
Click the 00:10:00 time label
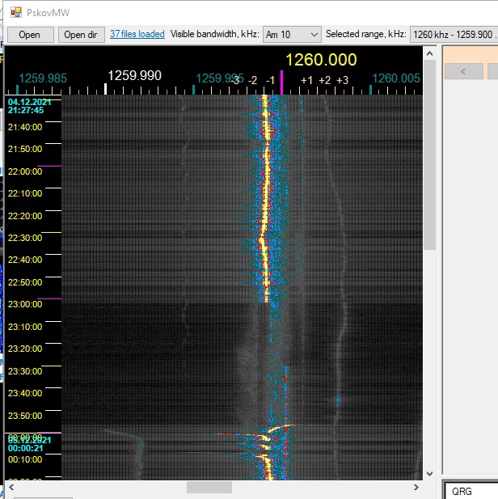[25, 459]
